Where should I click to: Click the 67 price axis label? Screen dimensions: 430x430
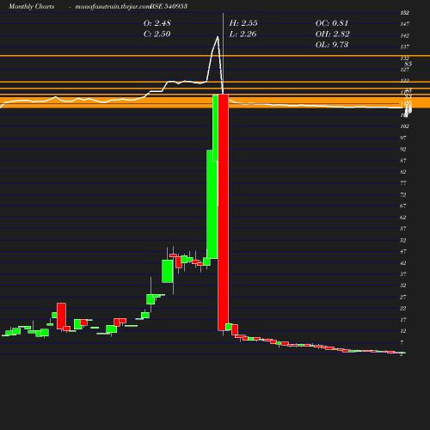point(403,206)
